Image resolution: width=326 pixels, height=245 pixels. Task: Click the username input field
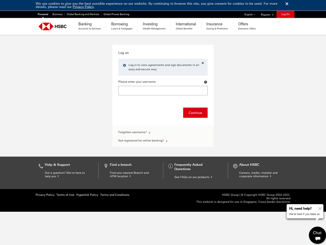coord(163,91)
